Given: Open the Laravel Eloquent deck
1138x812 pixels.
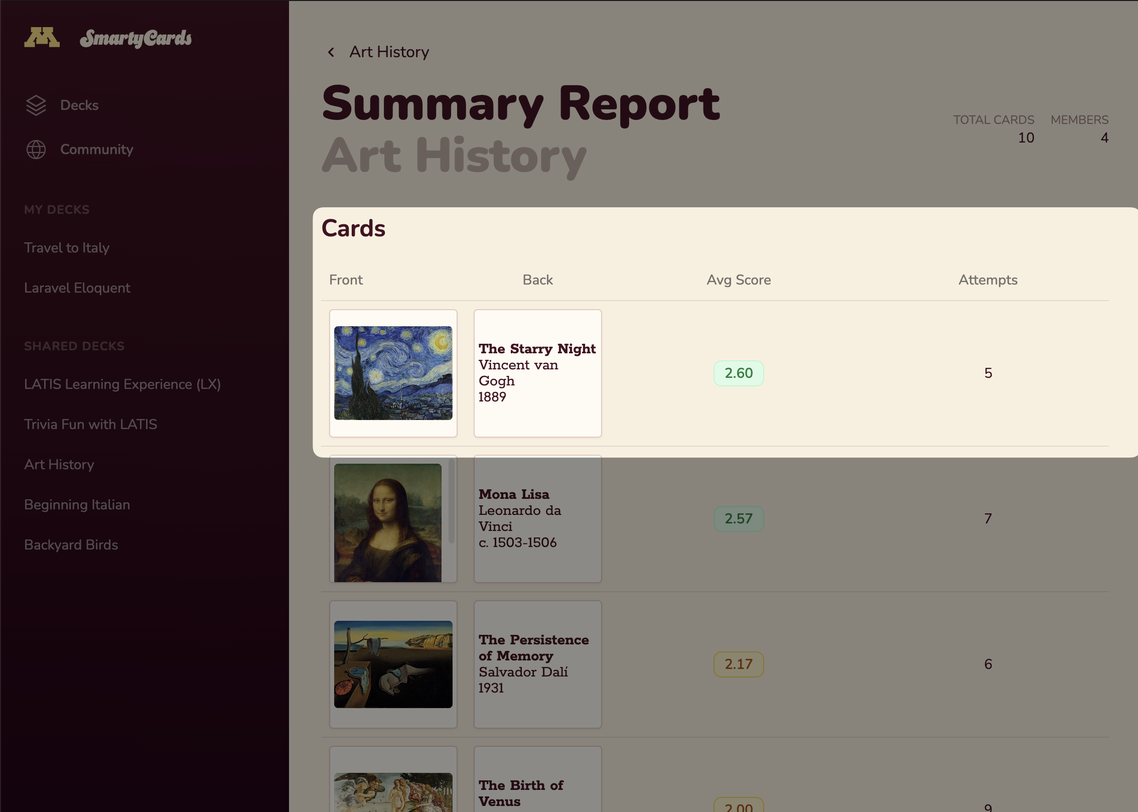Looking at the screenshot, I should pos(77,288).
